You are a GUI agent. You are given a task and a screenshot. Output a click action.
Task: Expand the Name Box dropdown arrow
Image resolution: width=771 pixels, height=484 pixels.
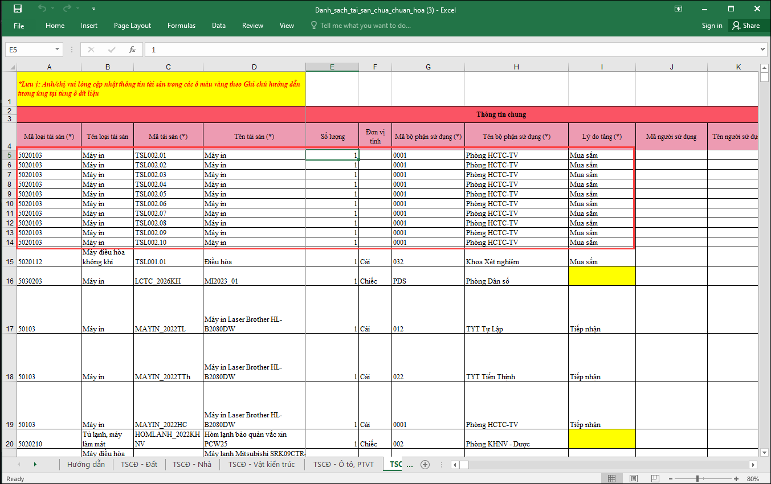point(57,50)
